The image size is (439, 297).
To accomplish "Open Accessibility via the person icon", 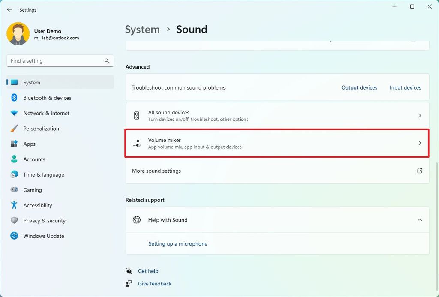I will [x=14, y=205].
